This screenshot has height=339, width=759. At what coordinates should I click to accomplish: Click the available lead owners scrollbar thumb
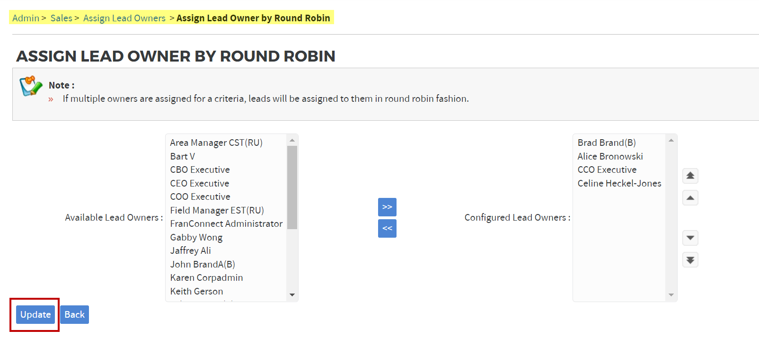(x=292, y=187)
